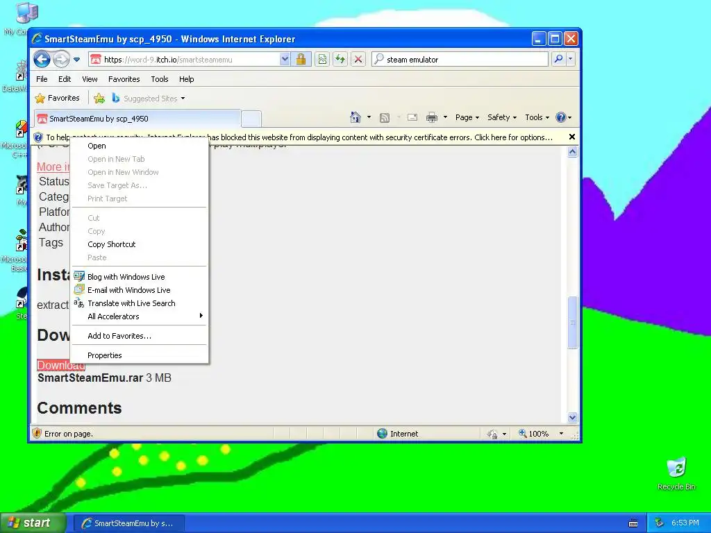Click the vertical scrollbar thumb

(x=572, y=322)
